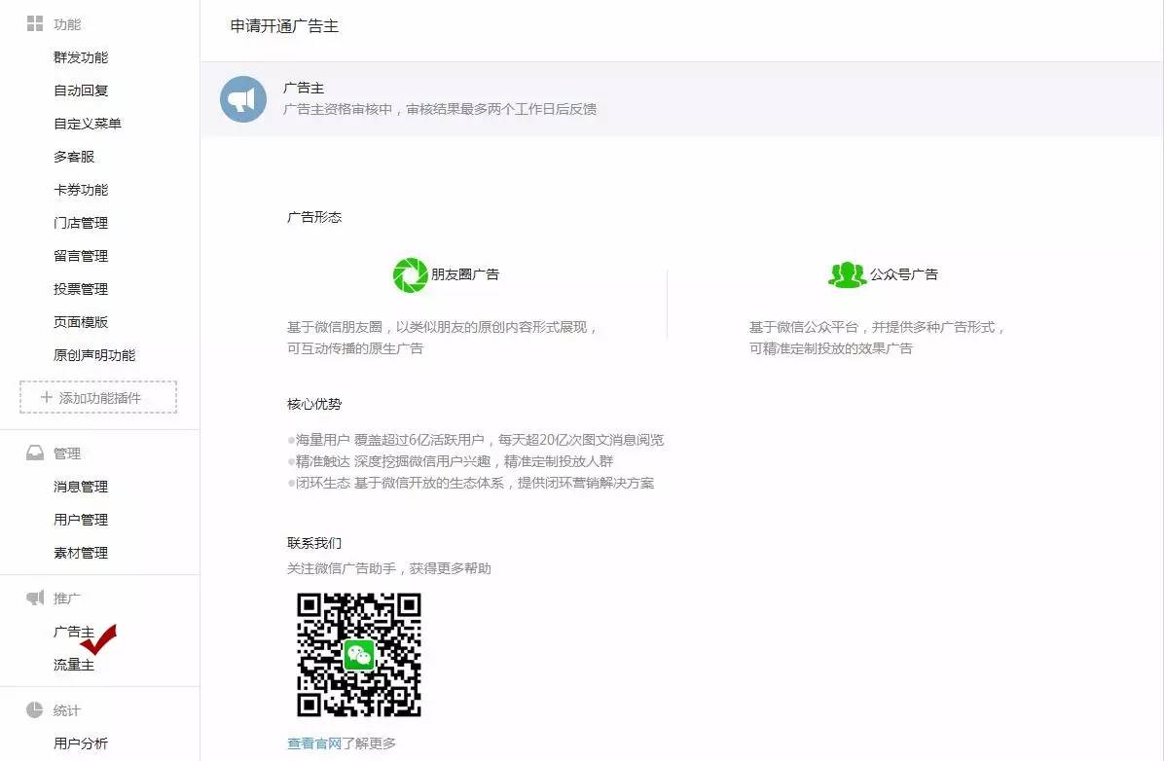Click the 公众号广告 title
The image size is (1164, 761).
click(x=904, y=274)
